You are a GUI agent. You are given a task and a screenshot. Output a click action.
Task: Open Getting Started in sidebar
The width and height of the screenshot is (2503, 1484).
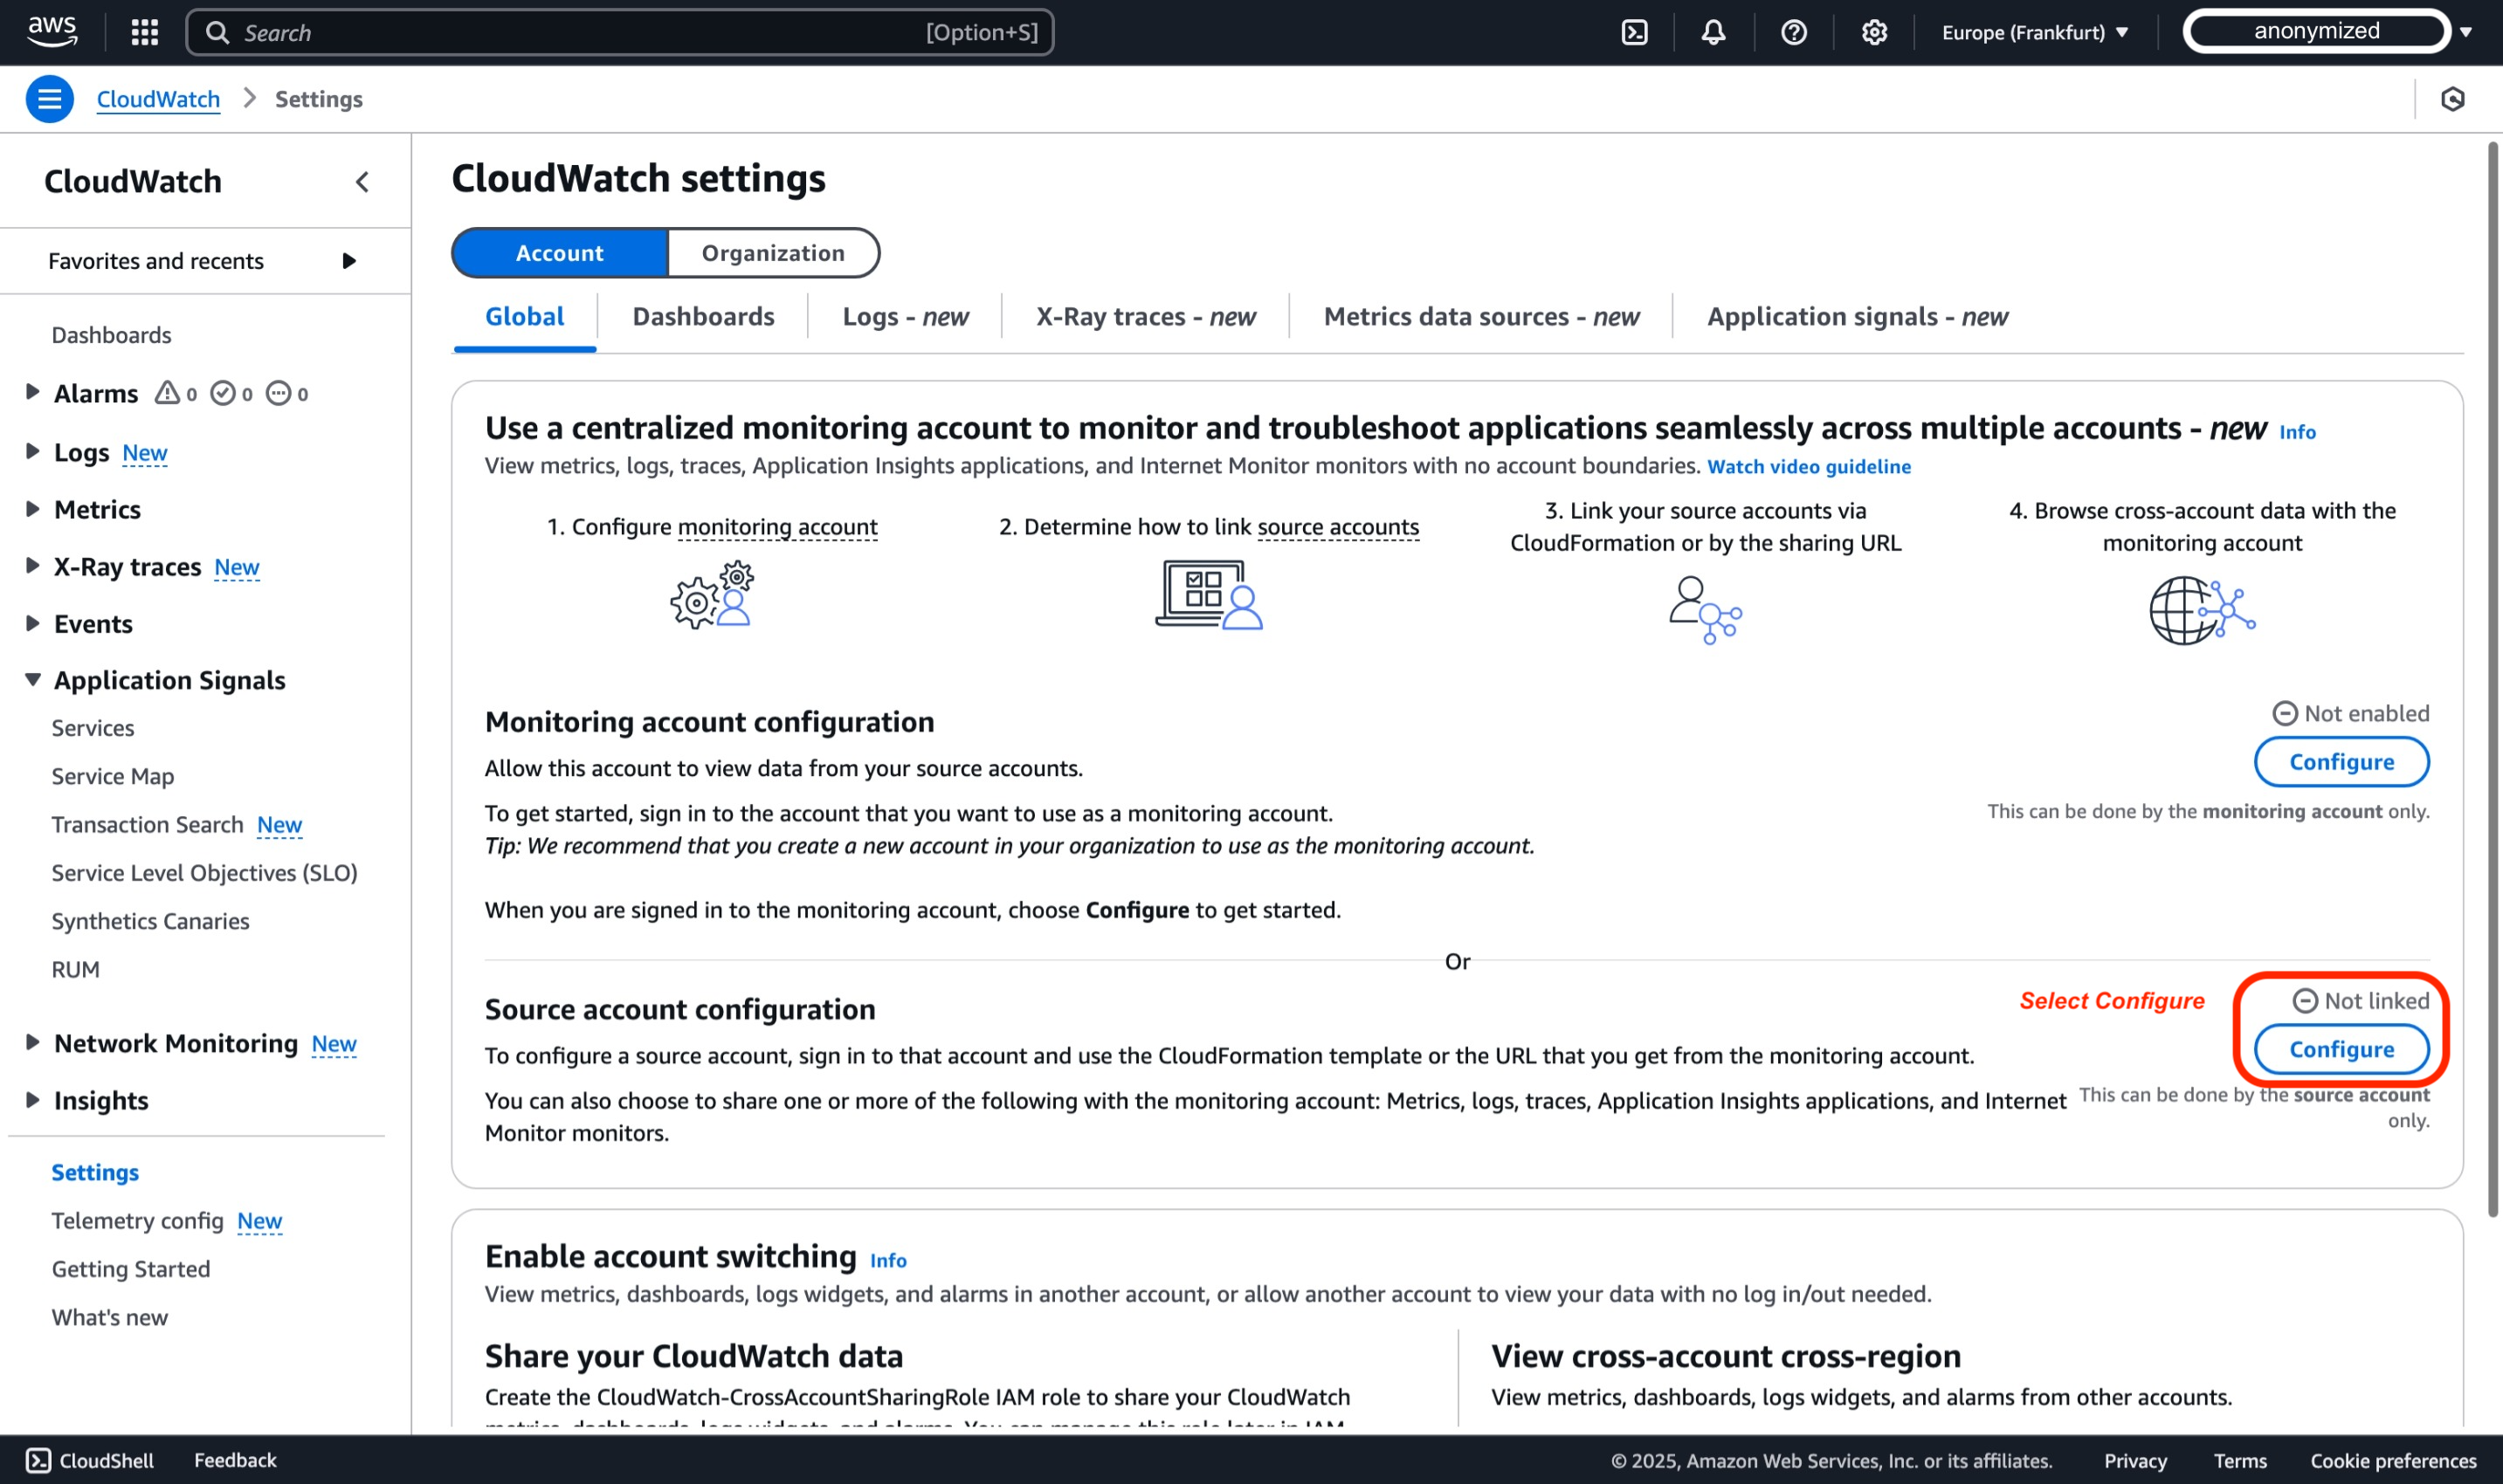point(131,1269)
